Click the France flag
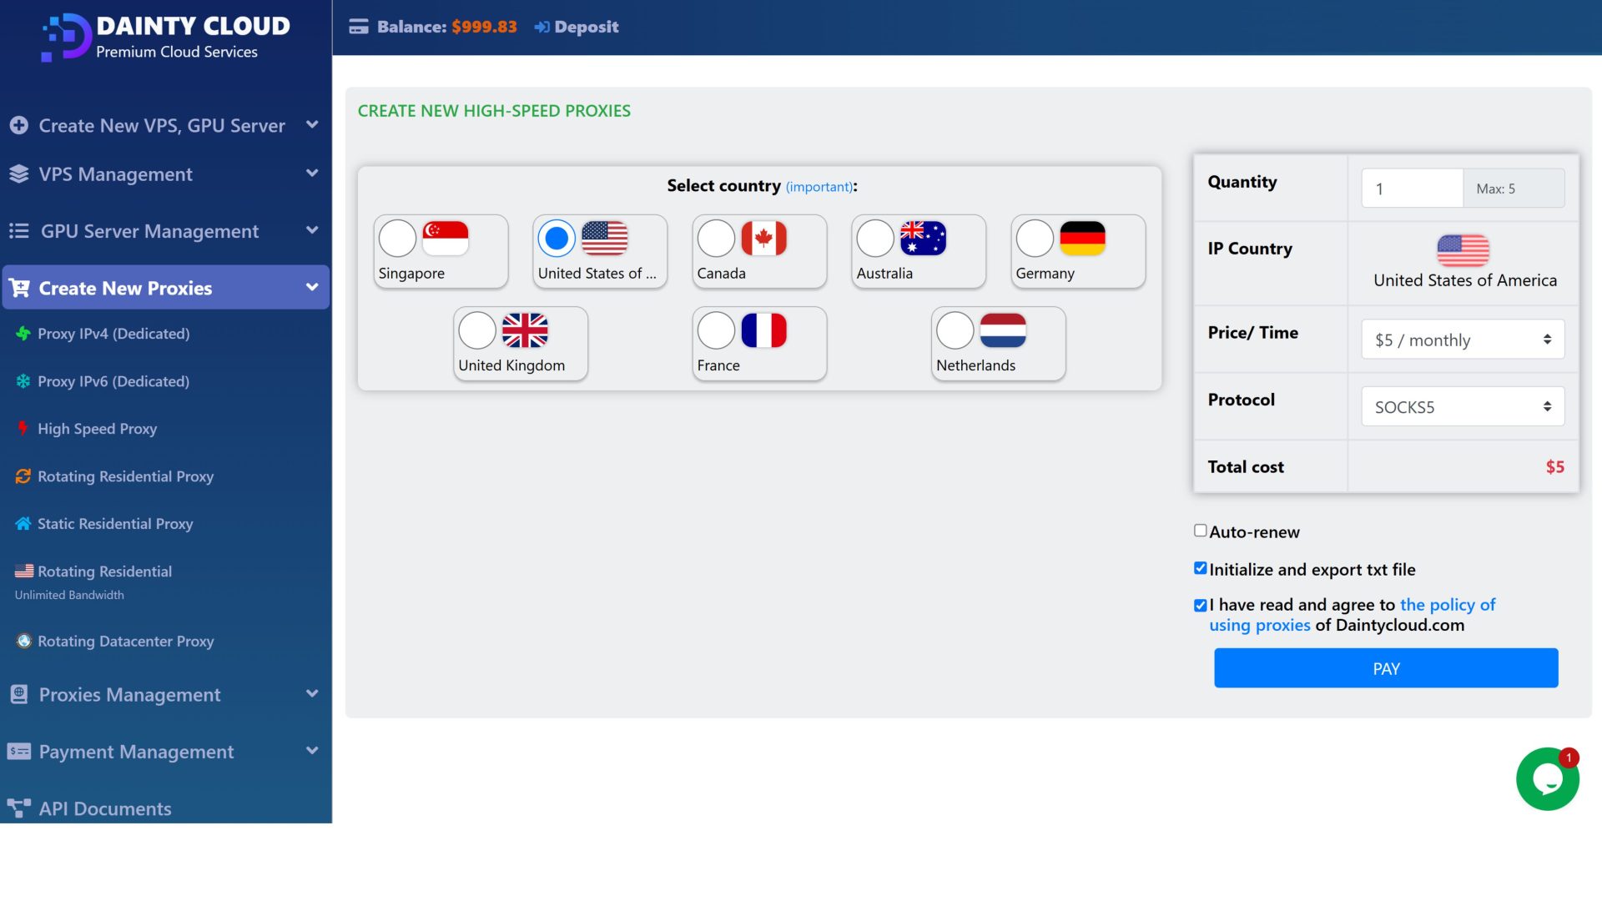Viewport: 1602px width, 901px height. [x=764, y=330]
